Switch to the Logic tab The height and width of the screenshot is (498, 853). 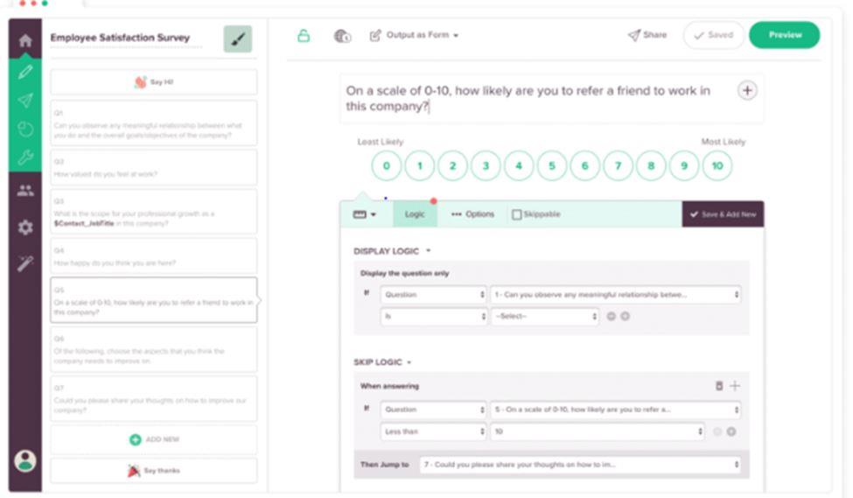point(415,214)
